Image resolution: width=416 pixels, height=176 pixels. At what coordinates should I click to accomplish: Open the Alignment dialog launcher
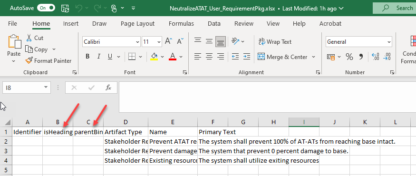tap(318, 72)
